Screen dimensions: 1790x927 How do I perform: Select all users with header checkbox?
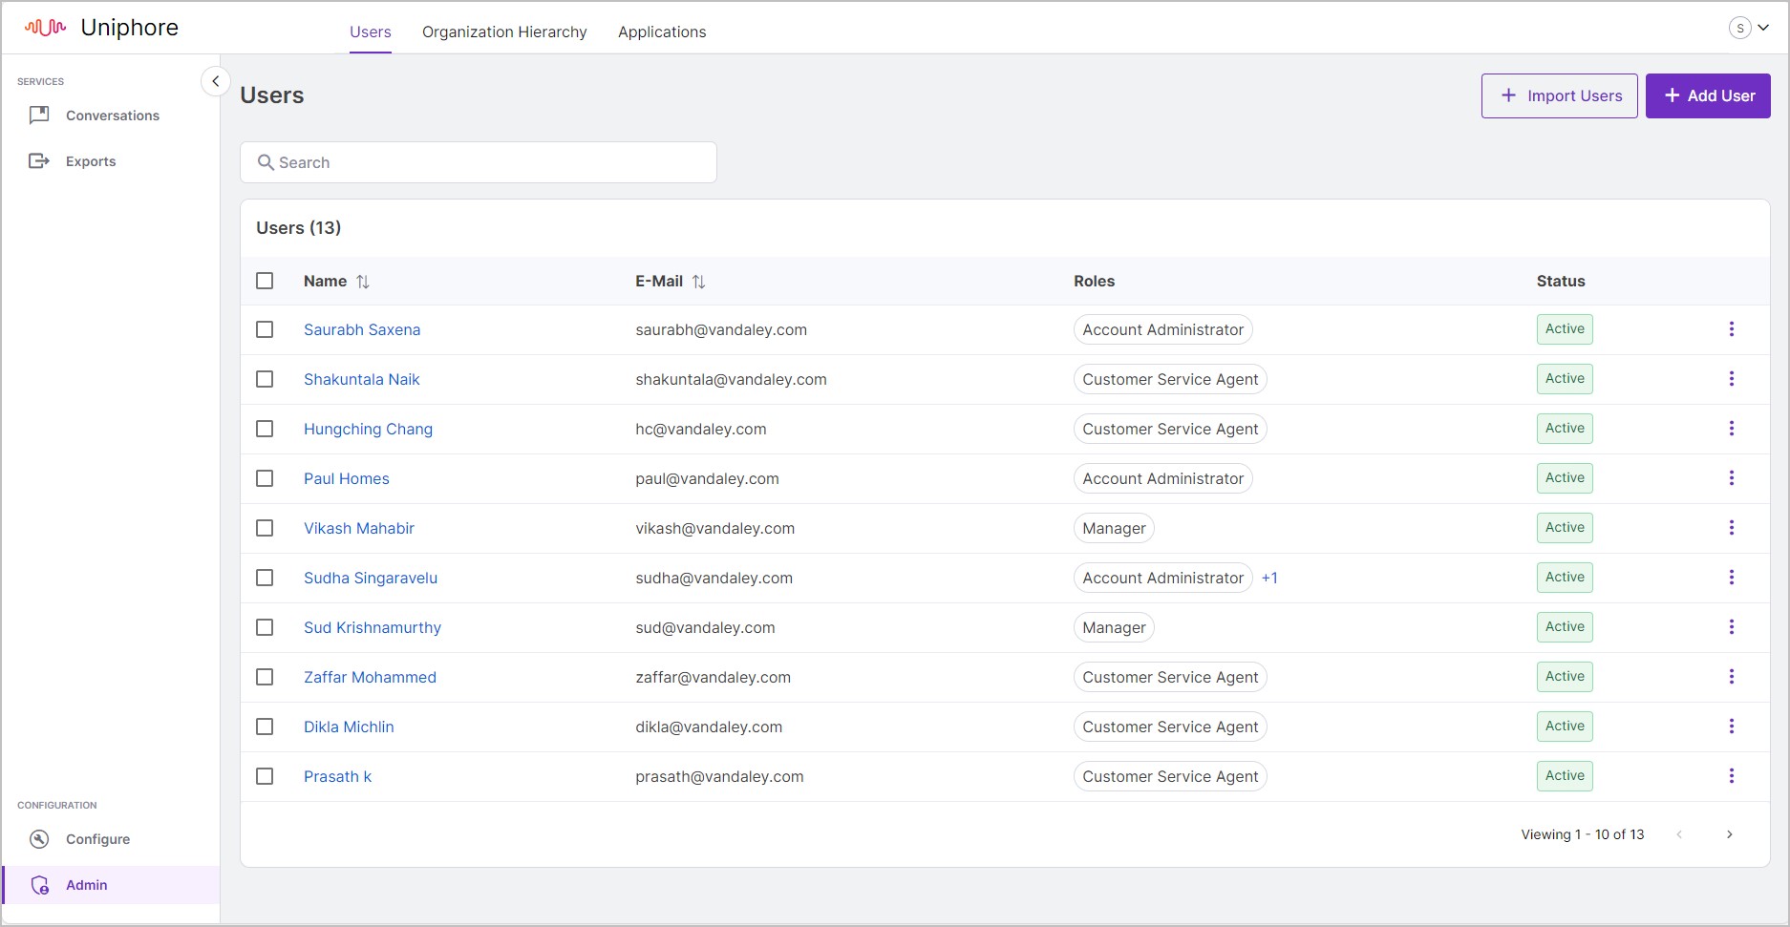pos(265,281)
